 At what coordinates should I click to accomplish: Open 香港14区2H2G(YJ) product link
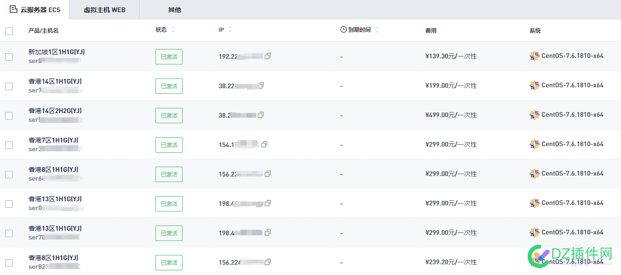[55, 111]
